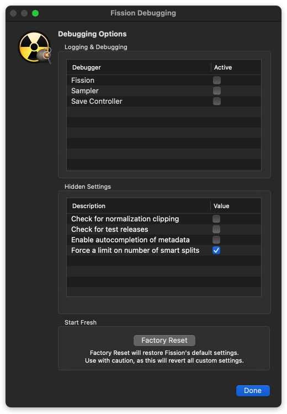Enable the Fission debugger checkbox

point(217,80)
